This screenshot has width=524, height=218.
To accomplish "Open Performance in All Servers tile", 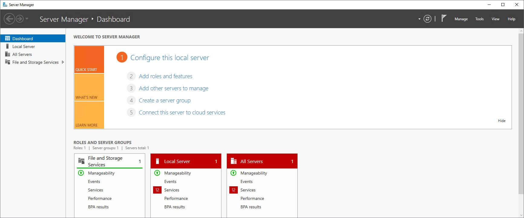I will point(252,198).
